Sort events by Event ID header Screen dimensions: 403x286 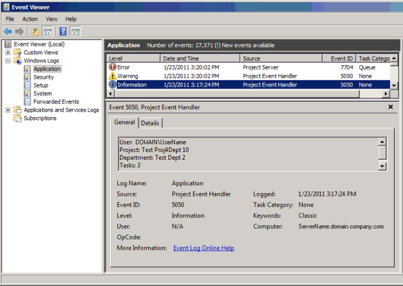339,59
